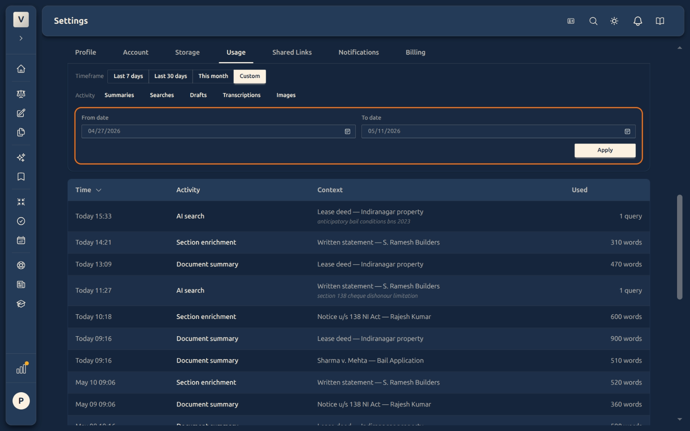Screen dimensions: 690x431
Task: Click the scroll up arrow
Action: tap(680, 48)
